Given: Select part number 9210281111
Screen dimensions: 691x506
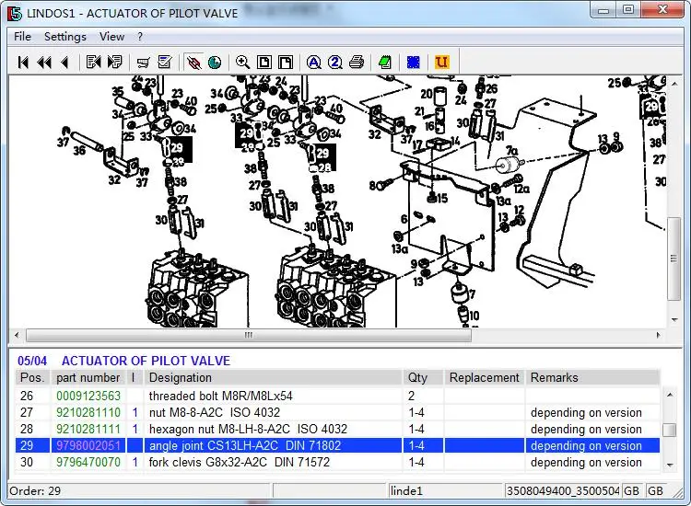Looking at the screenshot, I should [x=88, y=429].
